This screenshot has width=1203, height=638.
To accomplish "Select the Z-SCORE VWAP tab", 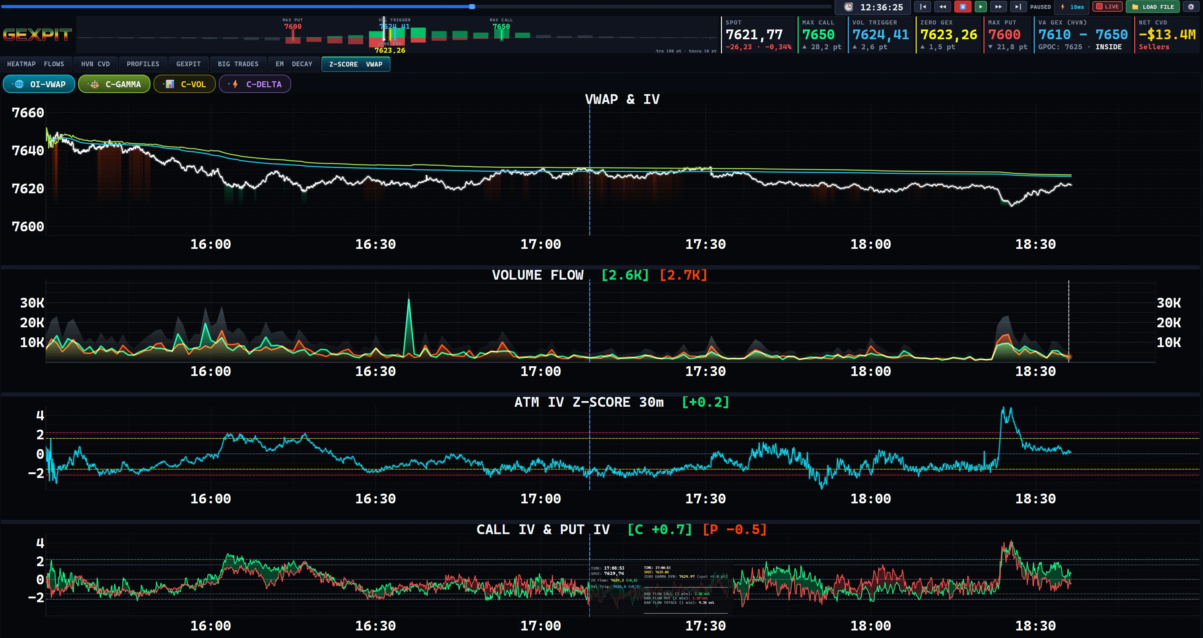I will click(355, 64).
